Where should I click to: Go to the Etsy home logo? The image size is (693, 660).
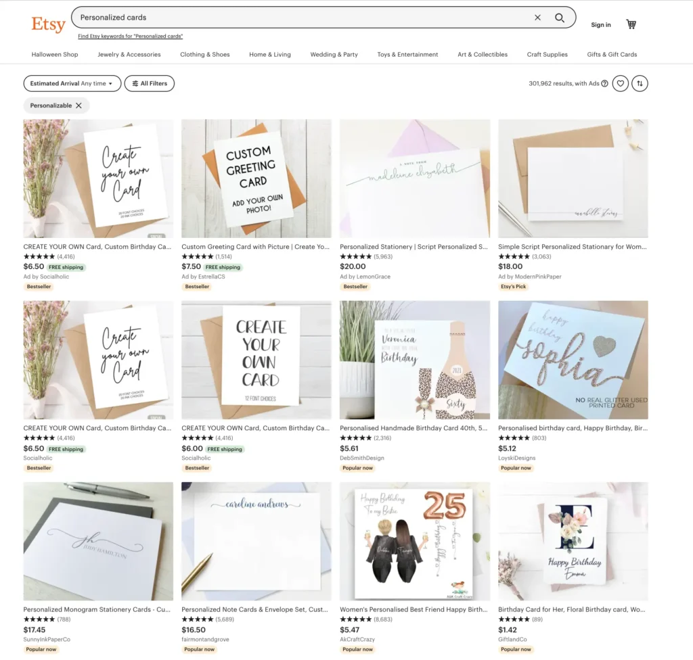click(48, 24)
